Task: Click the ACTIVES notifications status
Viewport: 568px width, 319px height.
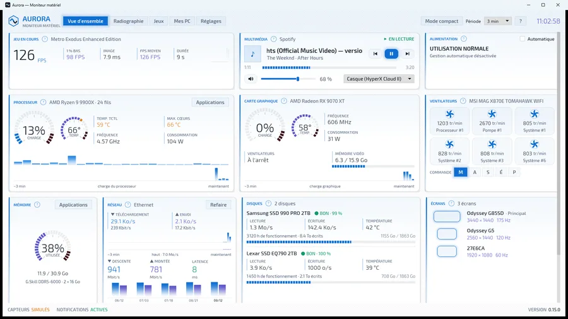Action: tap(99, 310)
